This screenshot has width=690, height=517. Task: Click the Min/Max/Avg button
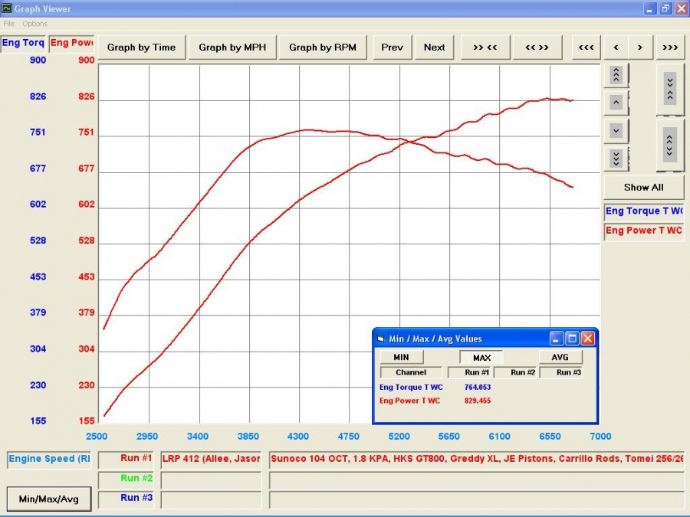(x=49, y=499)
